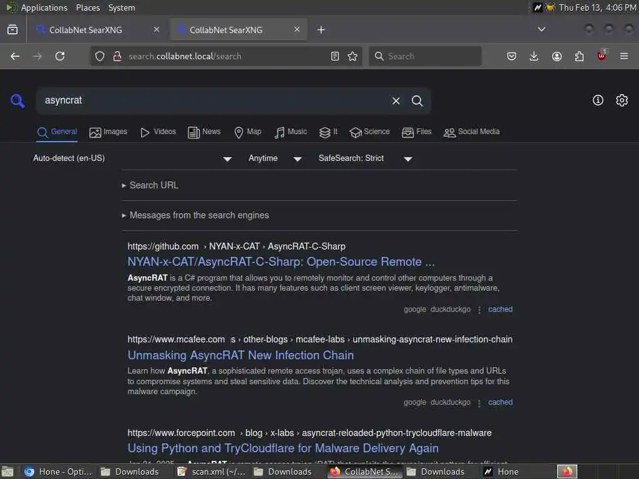Screen dimensions: 639x479
Task: Switch to the Files search tab
Action: [x=416, y=132]
